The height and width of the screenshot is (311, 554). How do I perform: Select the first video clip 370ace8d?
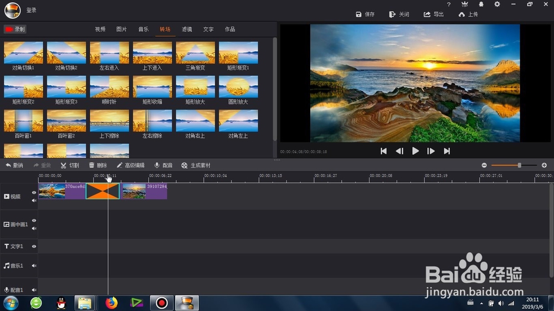[x=62, y=191]
